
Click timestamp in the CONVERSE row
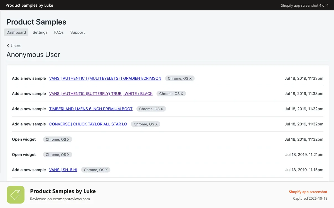pos(304,124)
